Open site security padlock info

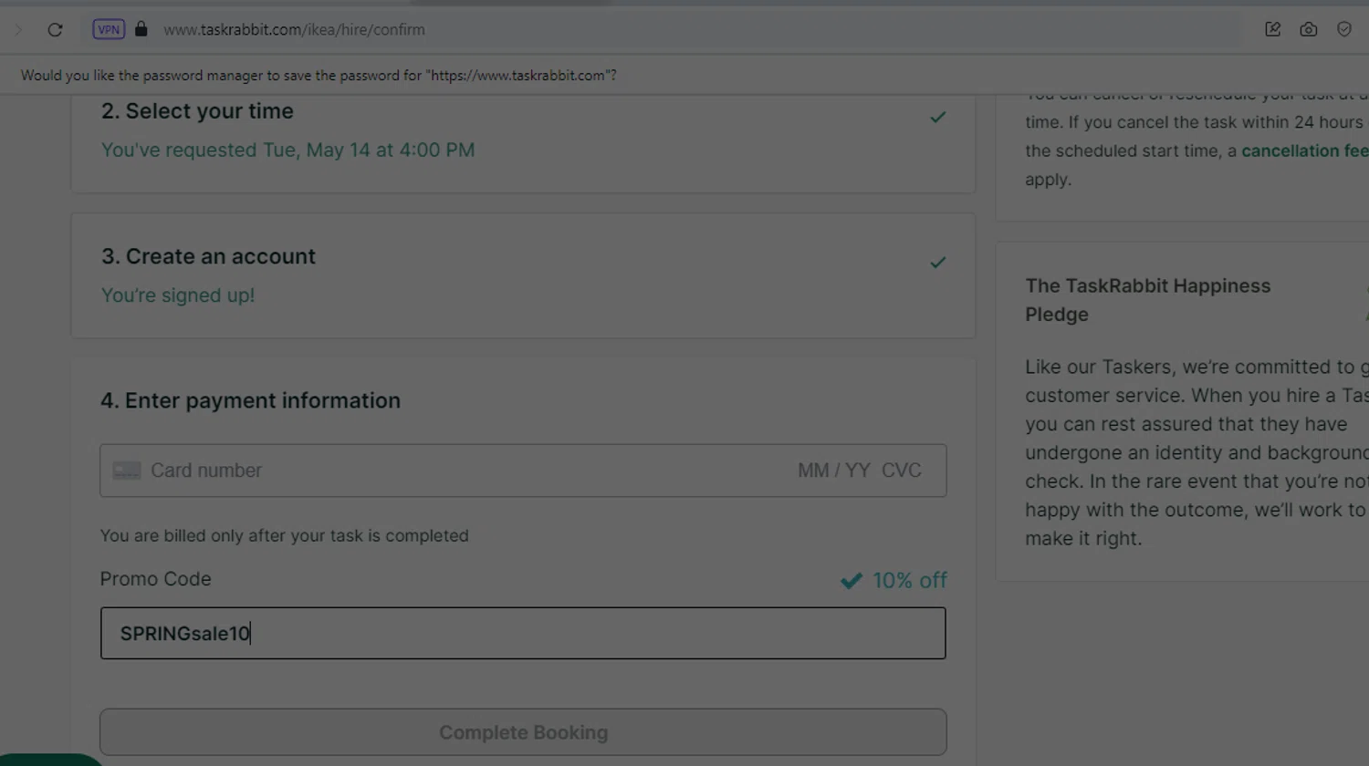click(x=141, y=29)
